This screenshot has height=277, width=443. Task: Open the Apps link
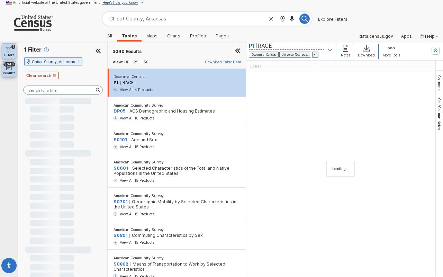(x=406, y=36)
